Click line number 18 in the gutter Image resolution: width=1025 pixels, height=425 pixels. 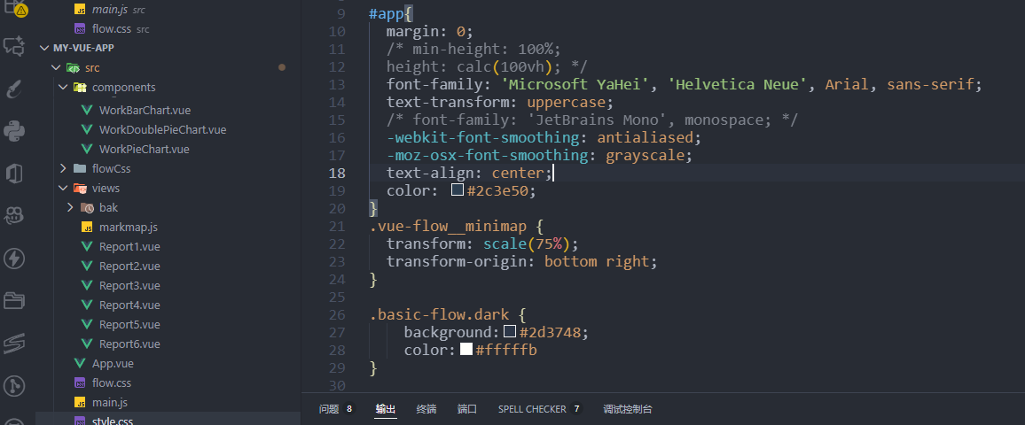(337, 173)
